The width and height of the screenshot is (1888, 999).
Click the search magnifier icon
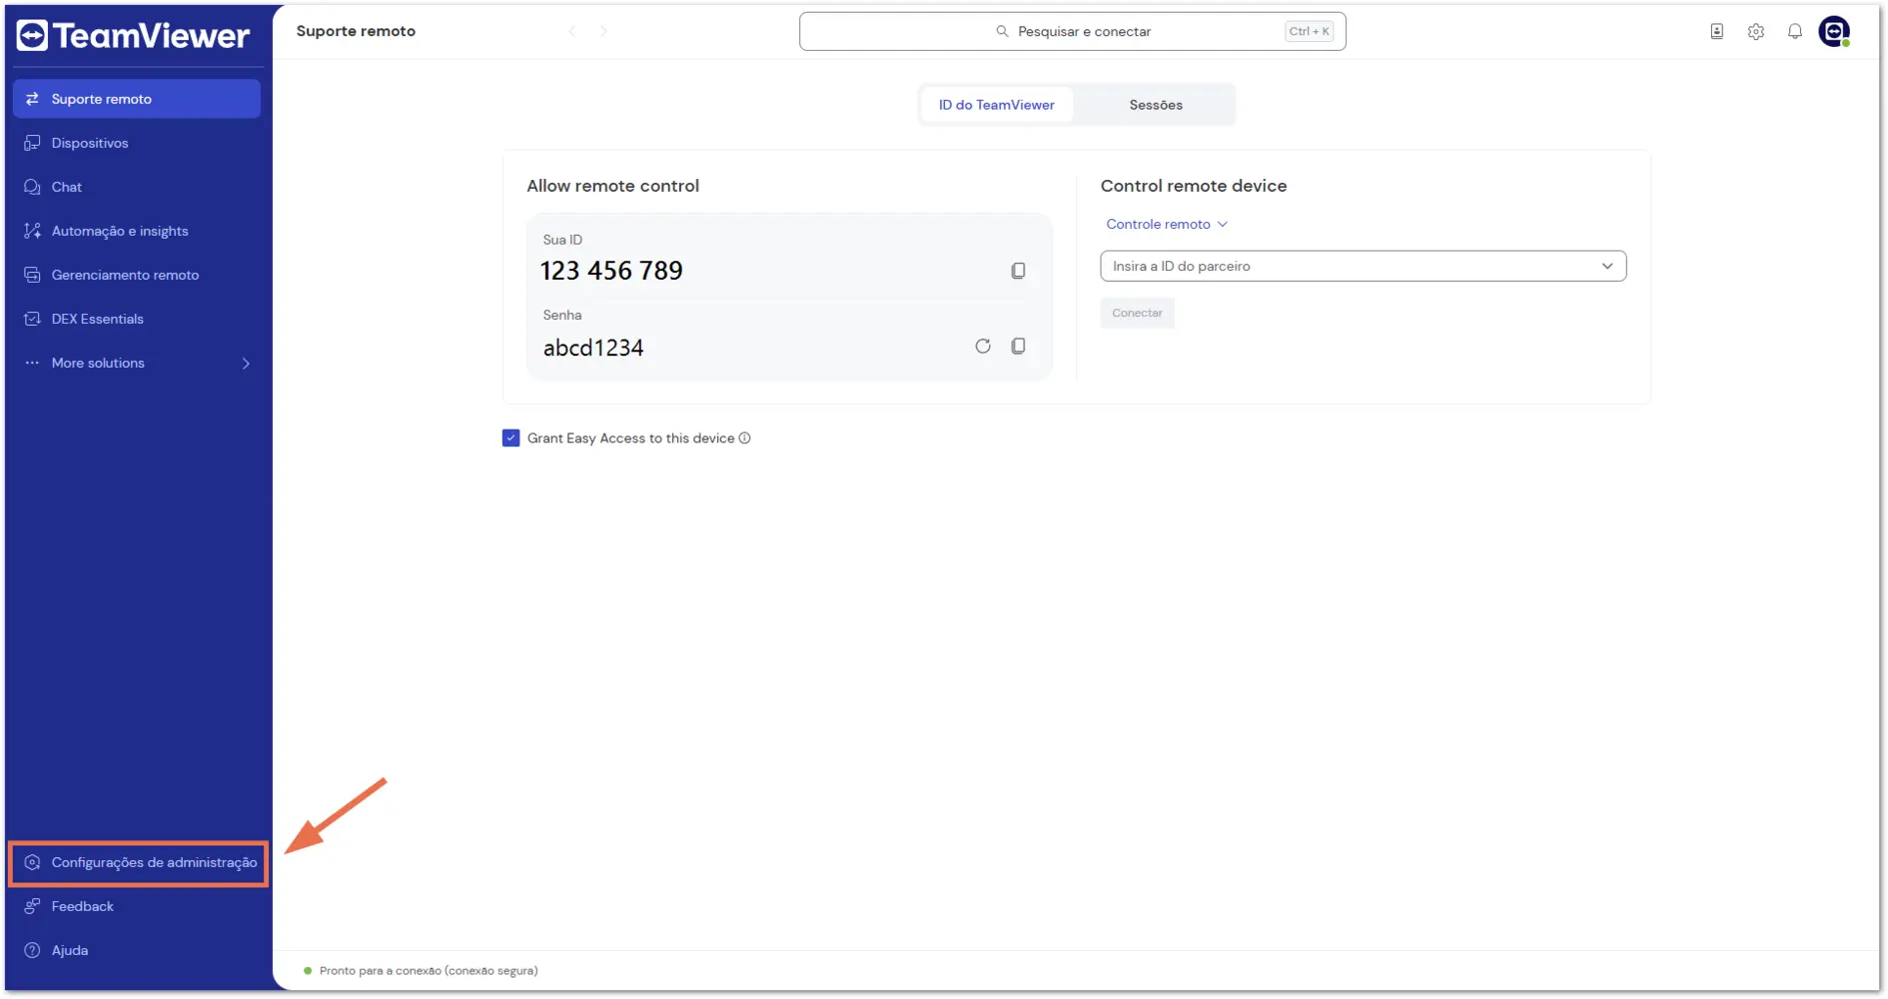click(1002, 32)
